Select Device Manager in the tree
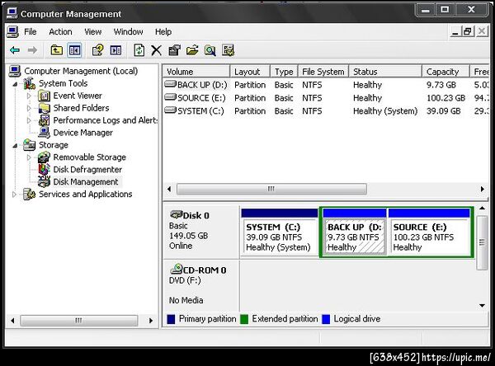The image size is (495, 366). pyautogui.click(x=82, y=133)
